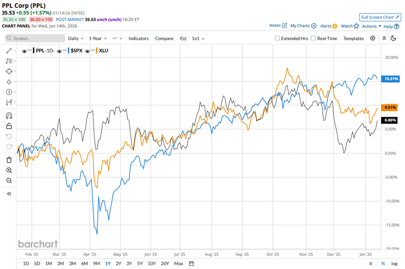Expand the bottom panel double chevron
This screenshot has width=405, height=269.
(371, 263)
